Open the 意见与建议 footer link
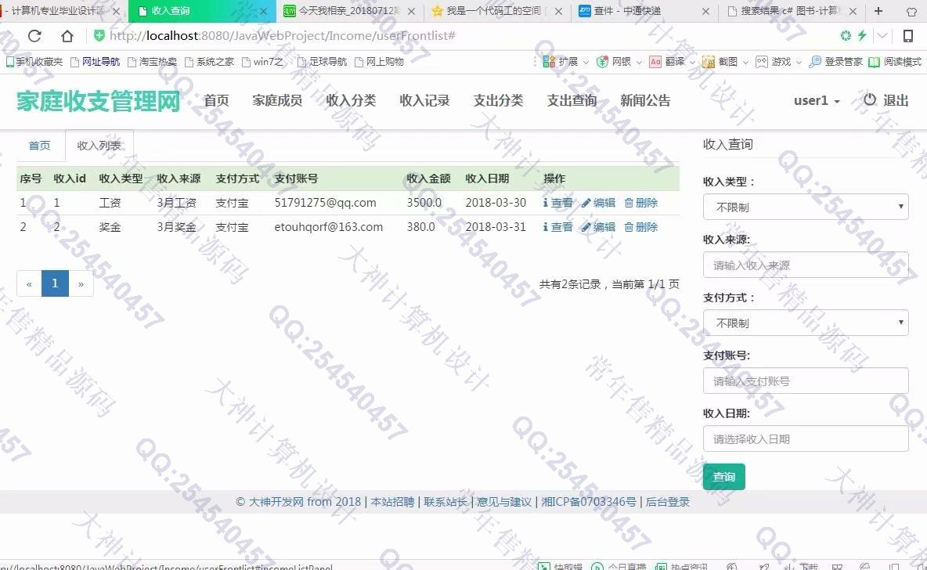Image resolution: width=927 pixels, height=570 pixels. point(504,502)
